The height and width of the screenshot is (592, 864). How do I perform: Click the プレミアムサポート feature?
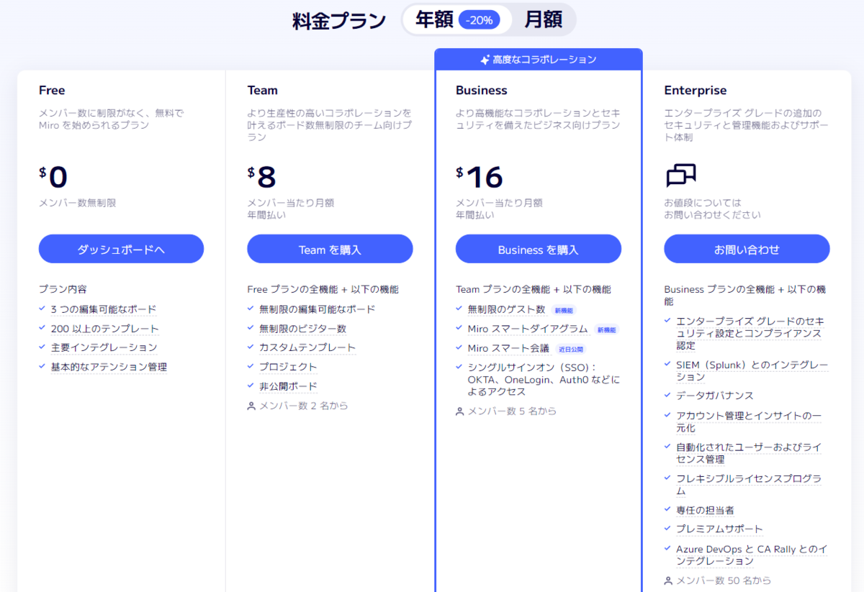[719, 529]
